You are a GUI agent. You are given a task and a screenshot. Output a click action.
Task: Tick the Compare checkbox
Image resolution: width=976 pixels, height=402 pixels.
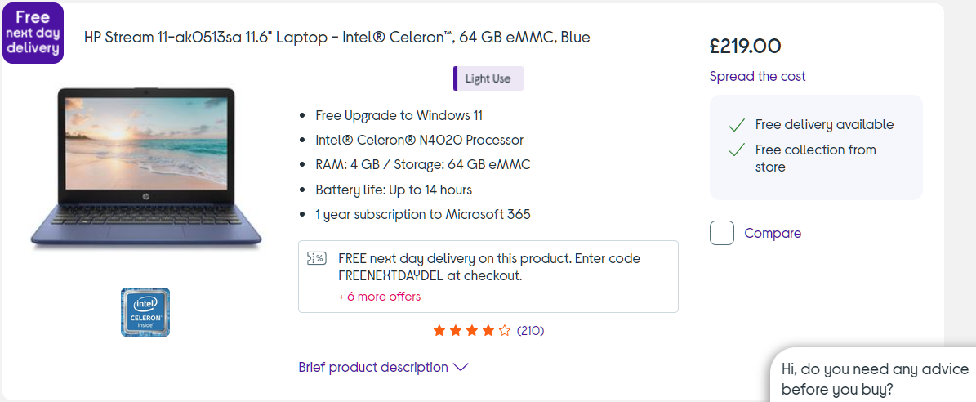722,233
